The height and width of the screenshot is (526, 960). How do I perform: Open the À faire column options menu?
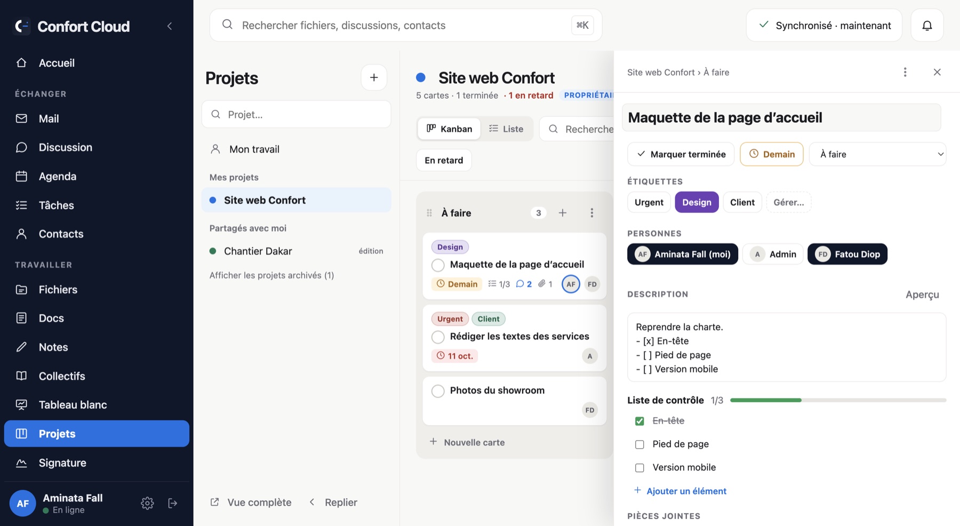[x=591, y=213]
